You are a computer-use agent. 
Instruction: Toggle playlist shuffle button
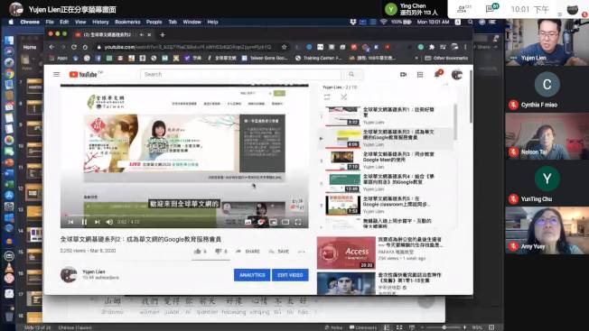[343, 97]
